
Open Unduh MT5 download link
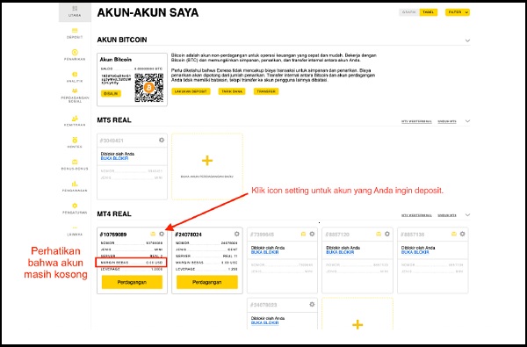(447, 121)
